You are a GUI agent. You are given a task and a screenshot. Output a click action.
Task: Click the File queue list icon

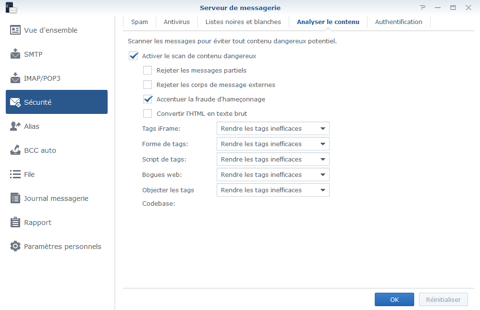[15, 174]
